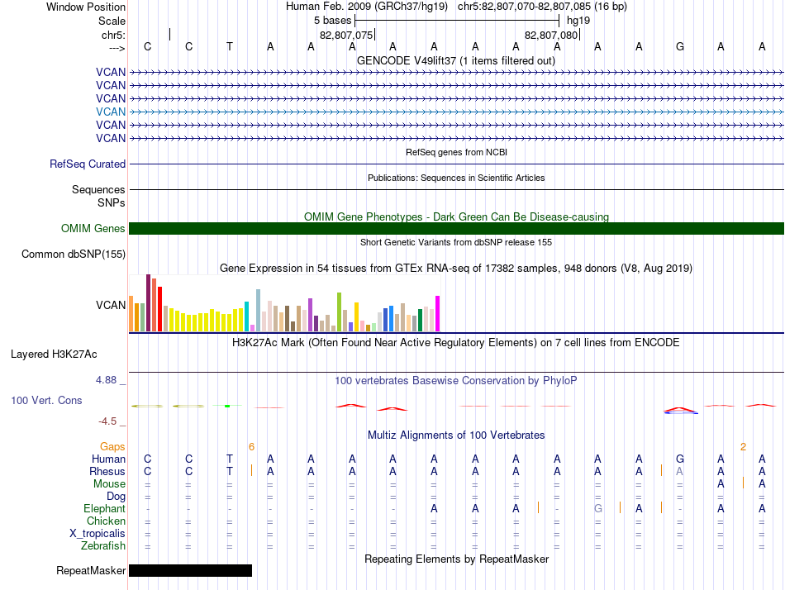Click the Window Position label
This screenshot has width=785, height=590.
click(86, 7)
